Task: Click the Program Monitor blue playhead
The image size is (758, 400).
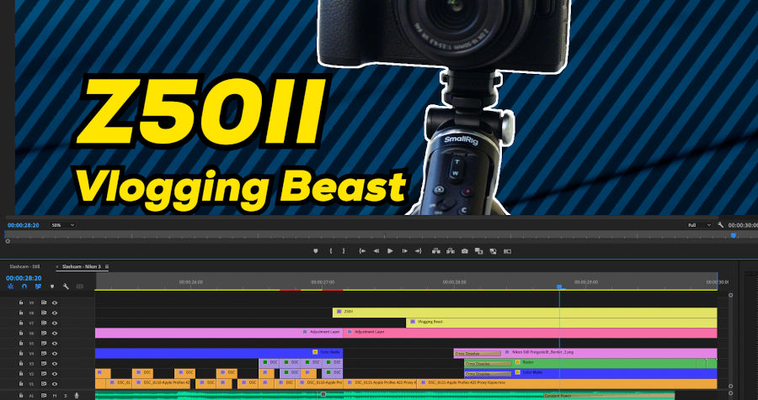Action: [x=734, y=235]
